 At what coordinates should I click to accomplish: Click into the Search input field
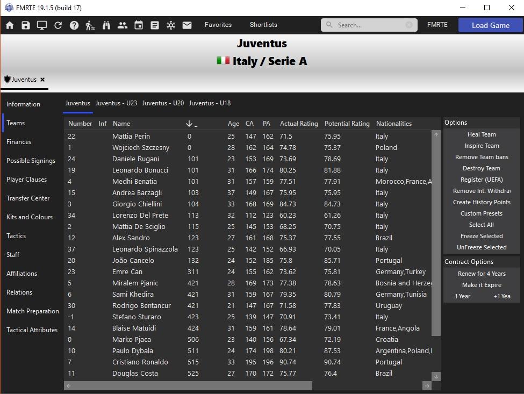point(369,25)
